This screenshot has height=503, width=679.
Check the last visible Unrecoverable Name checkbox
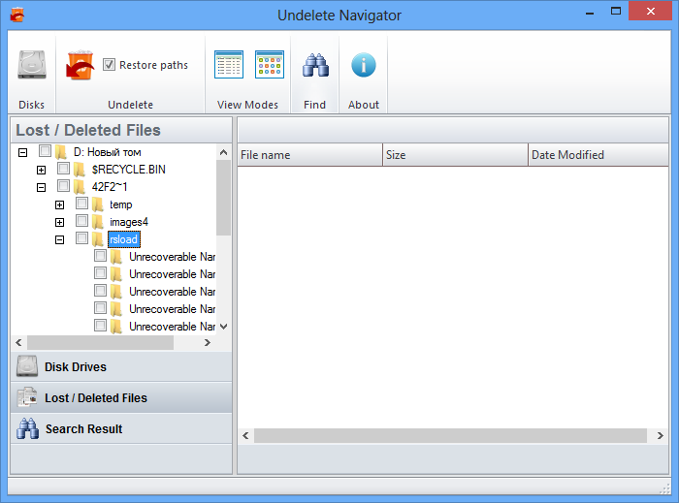[101, 326]
